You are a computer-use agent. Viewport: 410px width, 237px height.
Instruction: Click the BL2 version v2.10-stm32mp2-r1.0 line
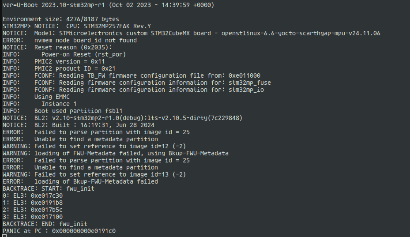coord(138,118)
